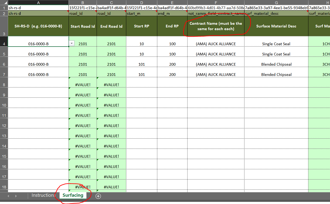Click the Start Road Id header cell
Image resolution: width=330 pixels, height=204 pixels.
coord(83,26)
